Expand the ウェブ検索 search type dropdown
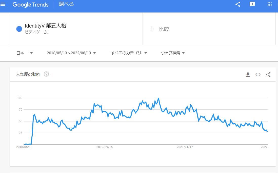 pos(173,53)
